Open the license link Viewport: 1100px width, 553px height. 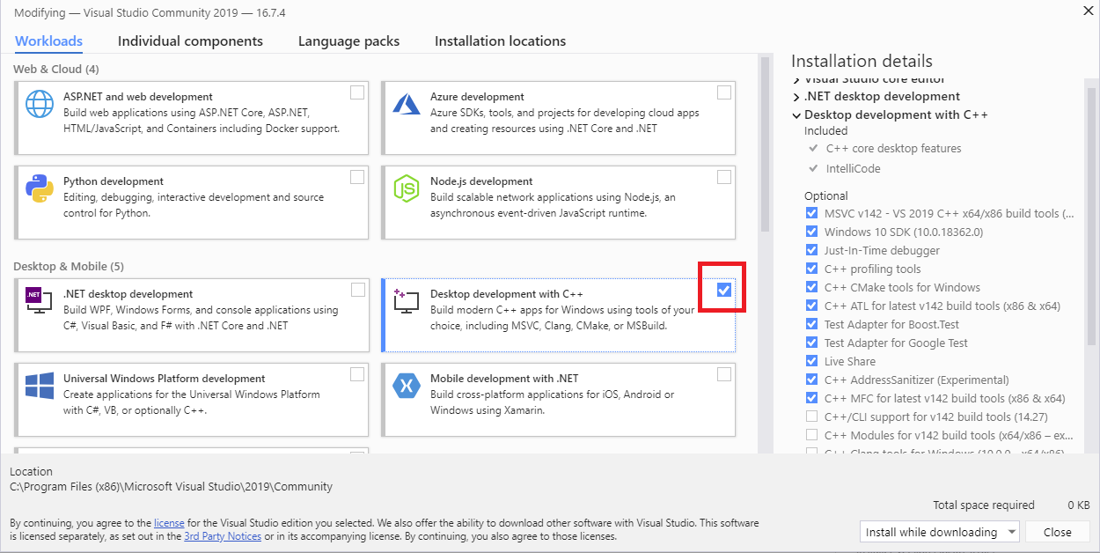[x=169, y=523]
